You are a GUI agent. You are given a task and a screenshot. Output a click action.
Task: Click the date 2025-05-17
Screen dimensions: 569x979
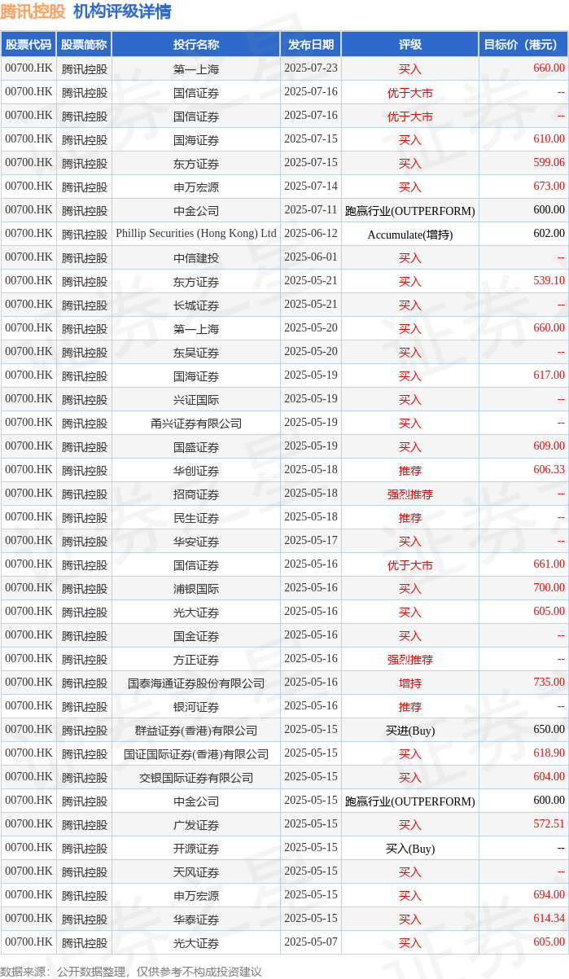[311, 541]
